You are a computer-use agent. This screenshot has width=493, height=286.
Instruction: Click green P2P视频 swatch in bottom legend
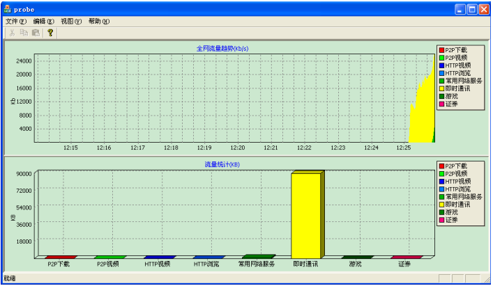pyautogui.click(x=441, y=174)
